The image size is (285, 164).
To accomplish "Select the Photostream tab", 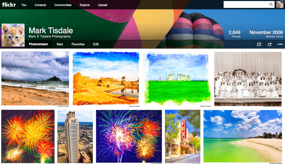I will [38, 44].
